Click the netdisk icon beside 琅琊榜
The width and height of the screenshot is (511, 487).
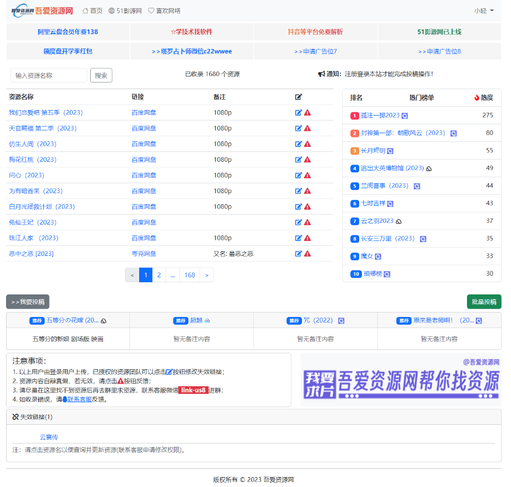click(x=387, y=274)
